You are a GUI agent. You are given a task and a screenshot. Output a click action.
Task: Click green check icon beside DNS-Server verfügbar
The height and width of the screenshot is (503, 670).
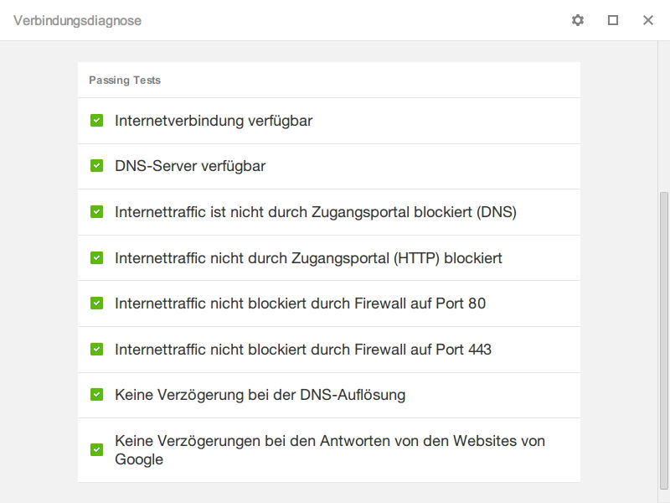point(96,166)
